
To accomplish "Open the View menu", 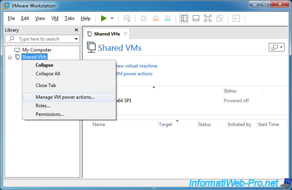I will click(40, 18).
